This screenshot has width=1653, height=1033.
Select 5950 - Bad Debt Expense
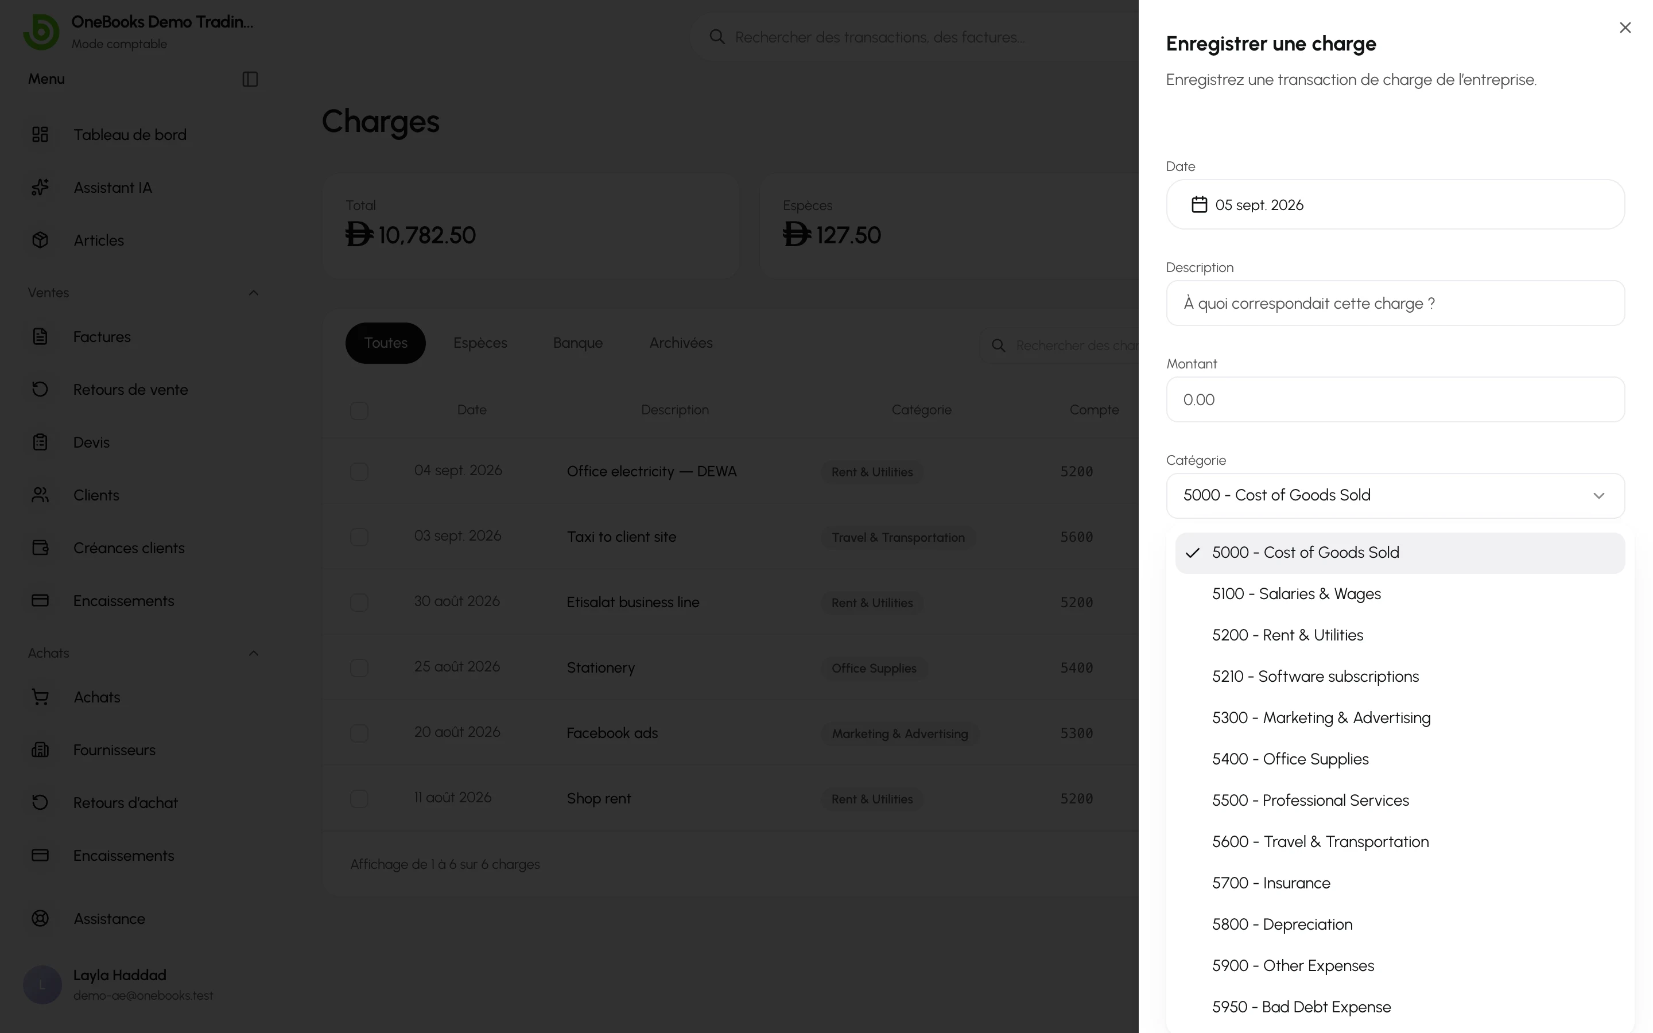click(1399, 1007)
